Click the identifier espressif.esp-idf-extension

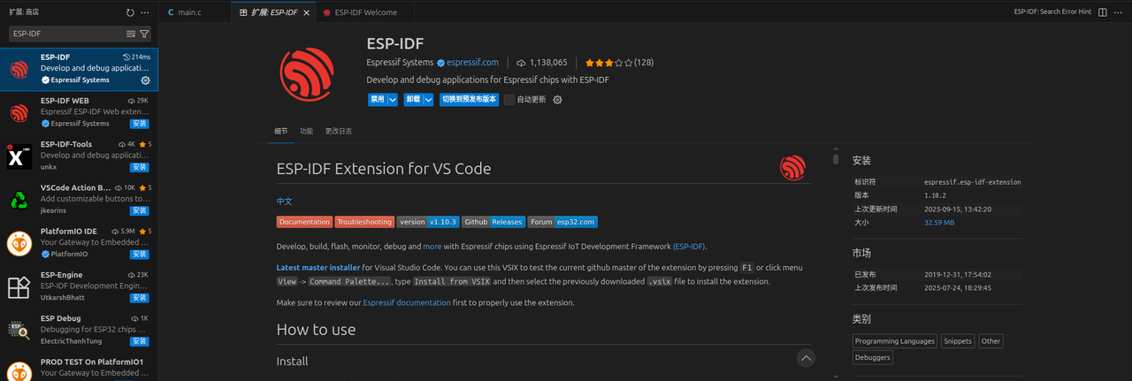tap(973, 182)
